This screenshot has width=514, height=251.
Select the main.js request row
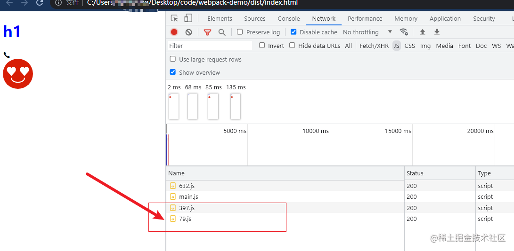[x=340, y=196]
